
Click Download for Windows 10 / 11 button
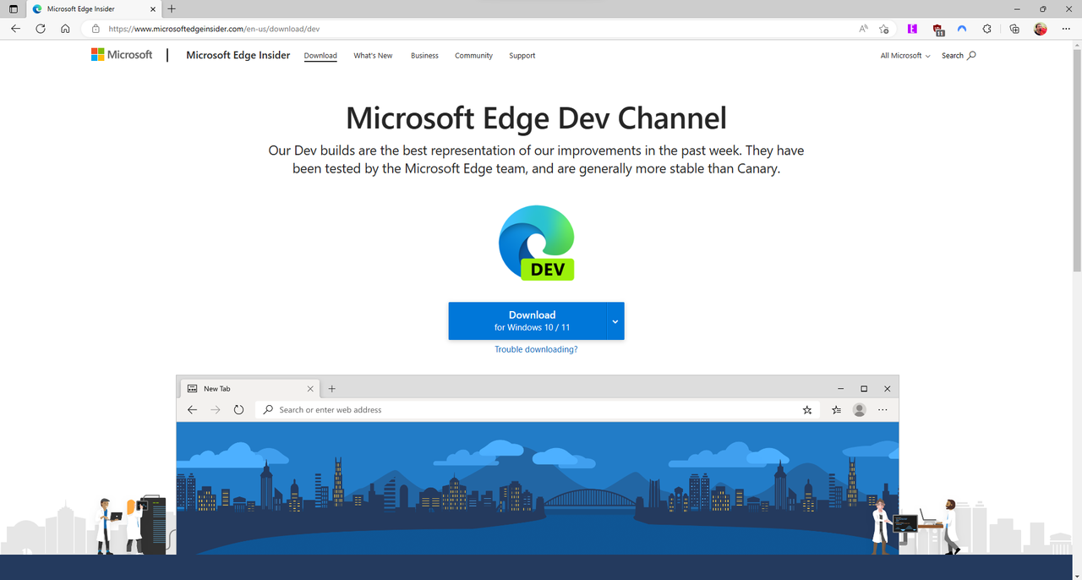[x=528, y=321]
